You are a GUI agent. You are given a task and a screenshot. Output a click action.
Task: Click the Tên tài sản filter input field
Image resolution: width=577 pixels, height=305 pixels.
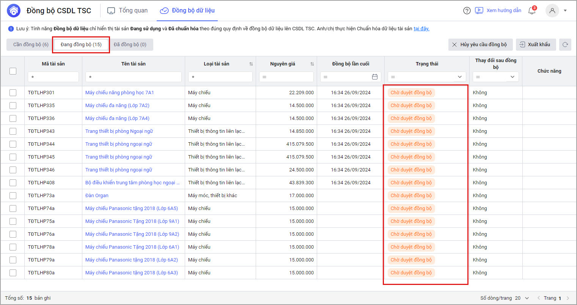pyautogui.click(x=133, y=77)
